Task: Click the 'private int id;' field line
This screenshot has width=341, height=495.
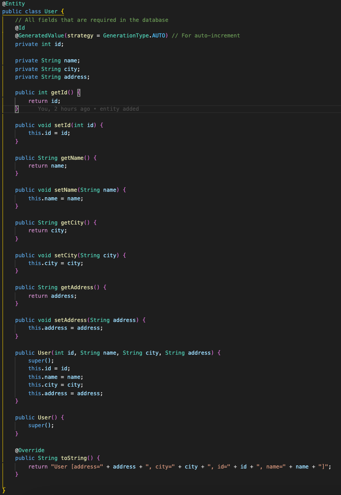Action: (39, 44)
